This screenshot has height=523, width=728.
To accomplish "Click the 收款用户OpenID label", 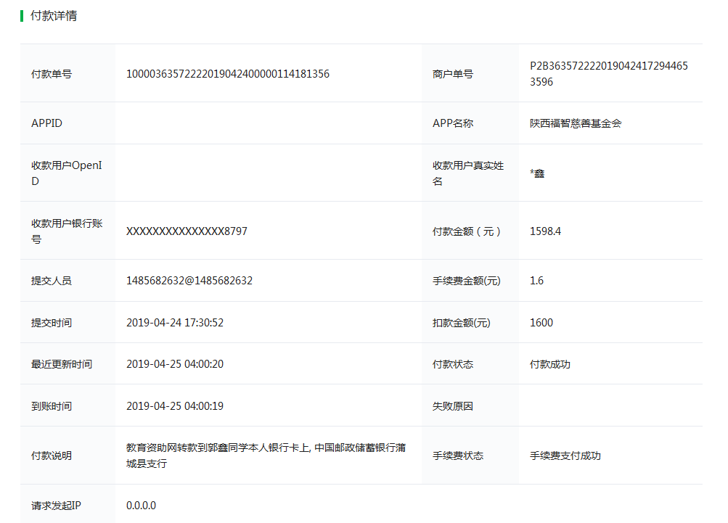I will coord(66,173).
